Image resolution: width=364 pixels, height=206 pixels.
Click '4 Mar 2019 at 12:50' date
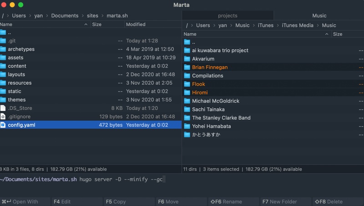[x=150, y=49]
